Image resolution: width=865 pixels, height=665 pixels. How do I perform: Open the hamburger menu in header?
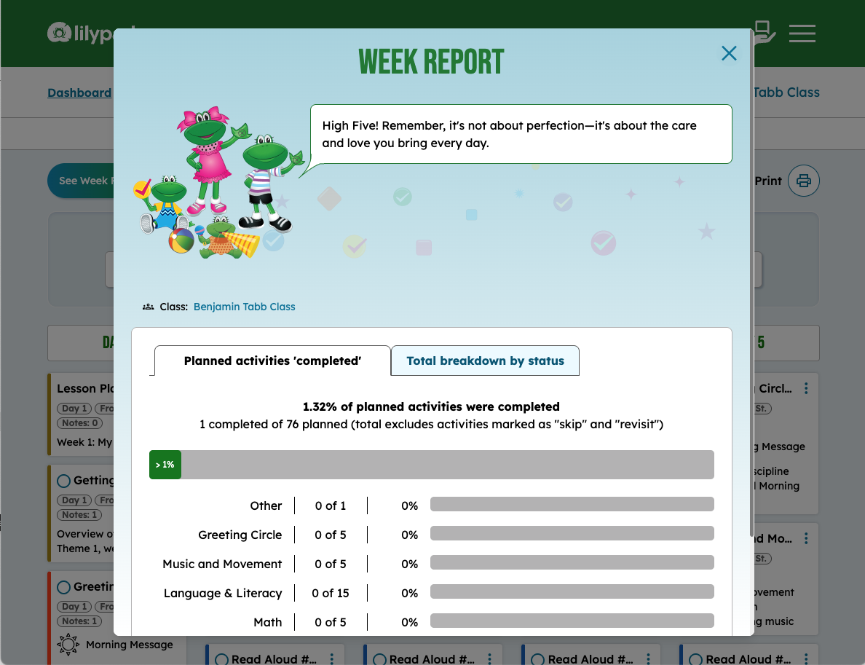[802, 33]
